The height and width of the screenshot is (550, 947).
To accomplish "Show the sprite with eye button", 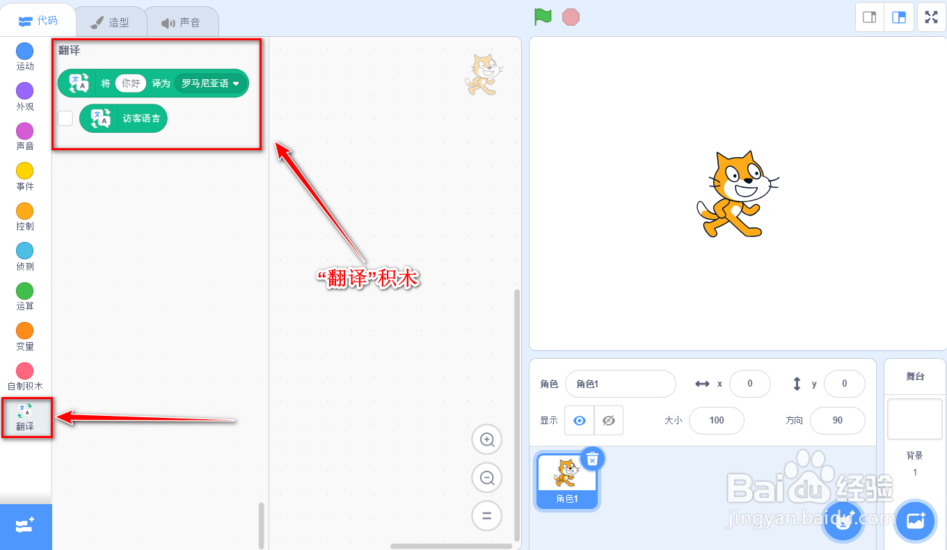I will (x=580, y=421).
